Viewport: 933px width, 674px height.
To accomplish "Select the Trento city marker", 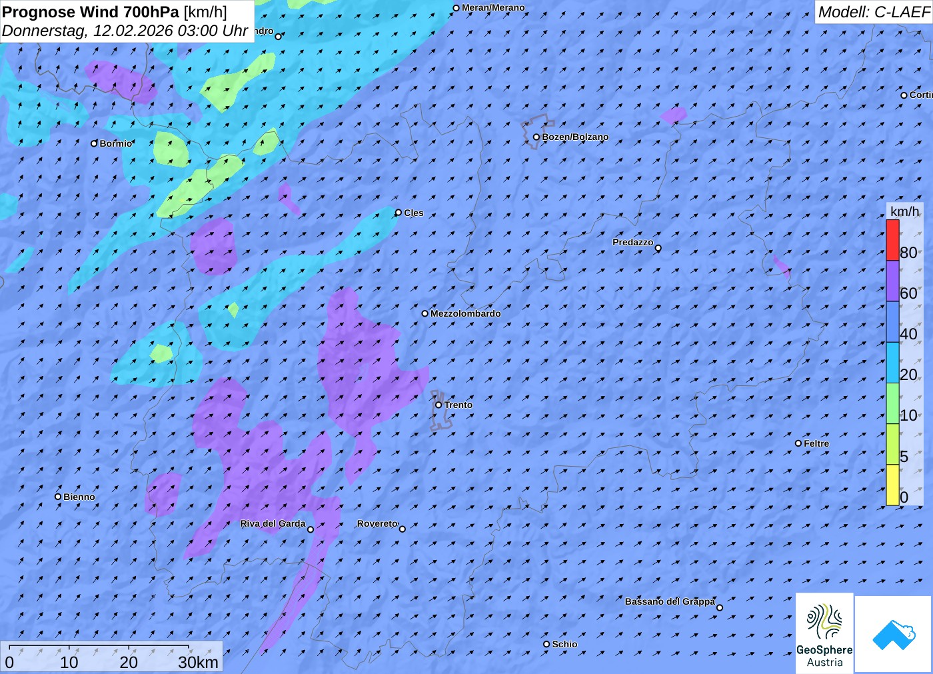I will (439, 405).
